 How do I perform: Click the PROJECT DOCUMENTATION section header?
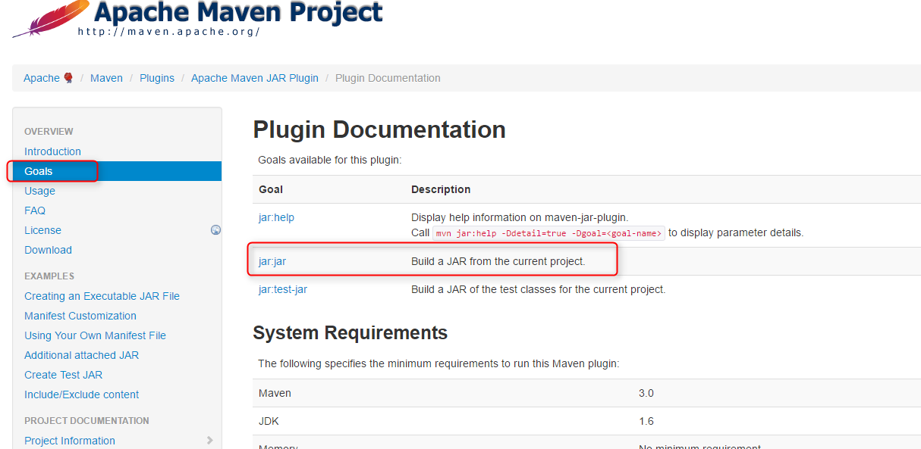tap(86, 421)
